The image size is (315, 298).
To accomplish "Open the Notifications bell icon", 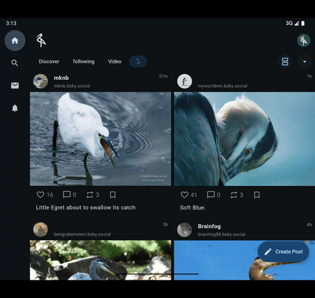I will [x=15, y=108].
